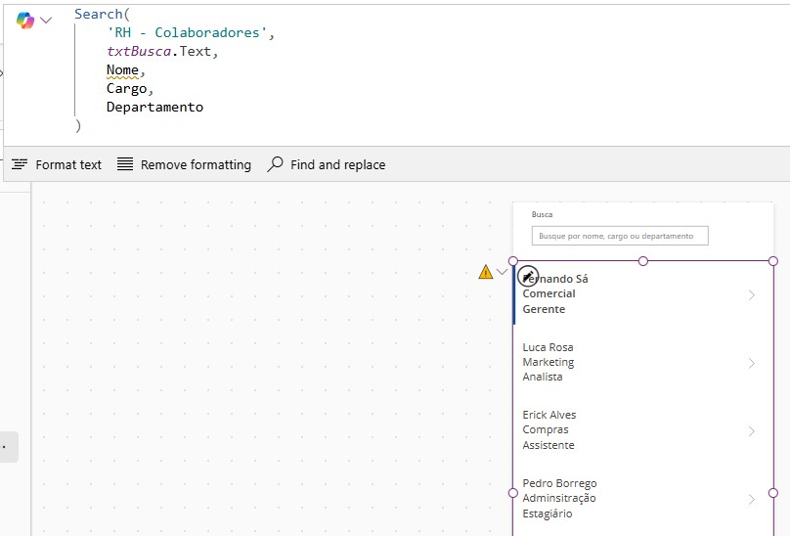Click the Copilot icon in formula bar
The height and width of the screenshot is (536, 790).
pyautogui.click(x=24, y=21)
